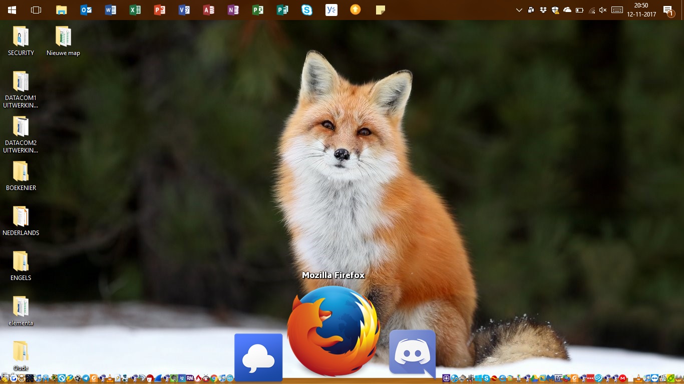Open Task View
684x384 pixels.
pyautogui.click(x=36, y=10)
